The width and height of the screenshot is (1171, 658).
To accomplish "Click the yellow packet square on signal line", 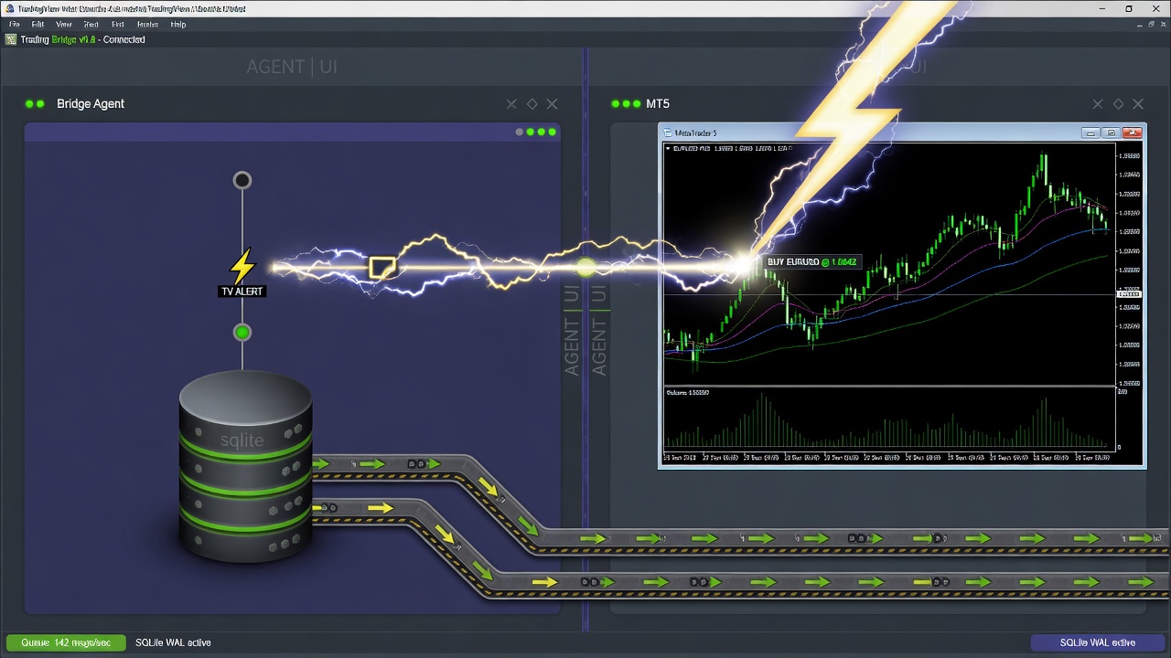I will pos(381,268).
